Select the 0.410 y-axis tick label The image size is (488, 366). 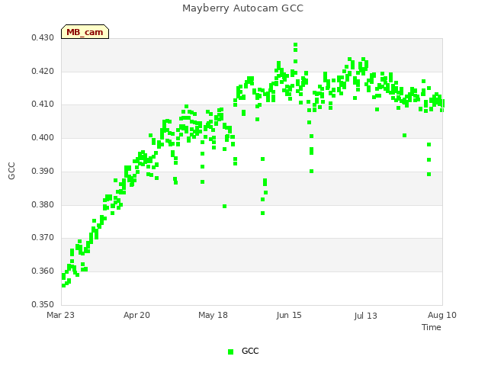tap(43, 104)
